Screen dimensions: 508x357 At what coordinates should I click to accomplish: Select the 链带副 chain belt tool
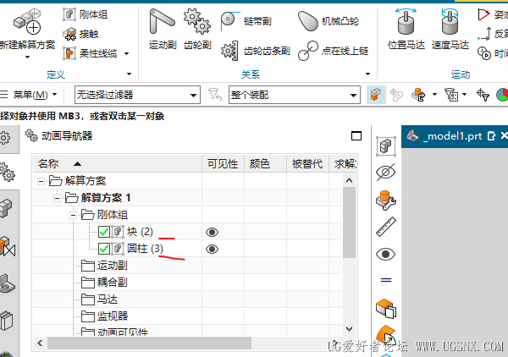click(246, 21)
